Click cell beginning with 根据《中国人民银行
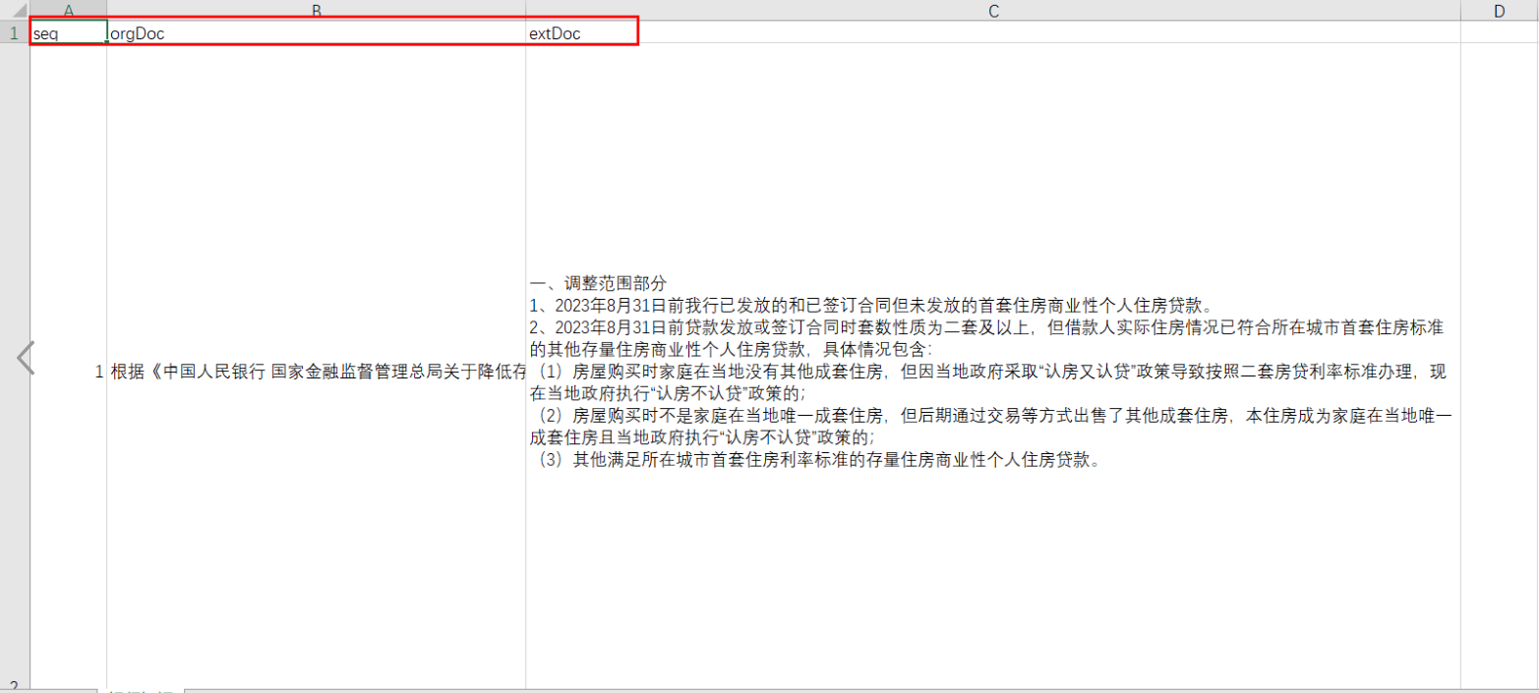 (316, 372)
